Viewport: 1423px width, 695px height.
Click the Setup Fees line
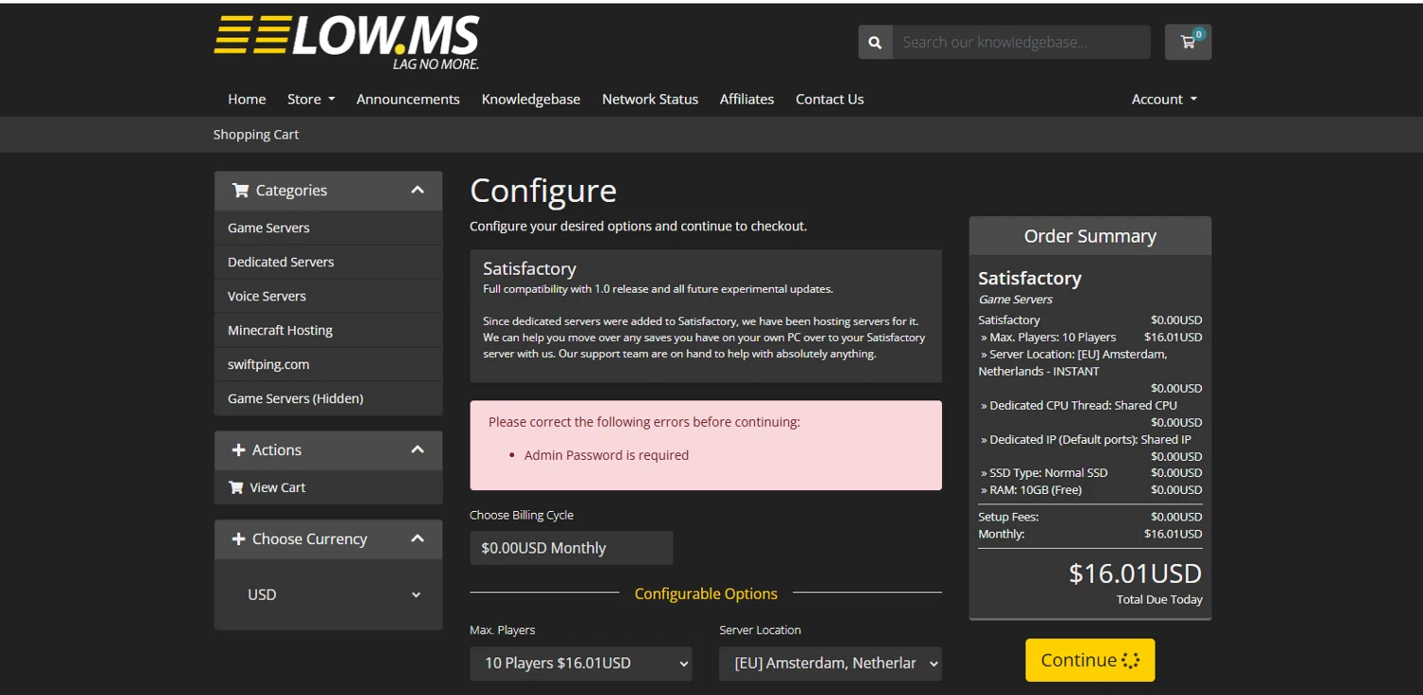tap(1090, 517)
